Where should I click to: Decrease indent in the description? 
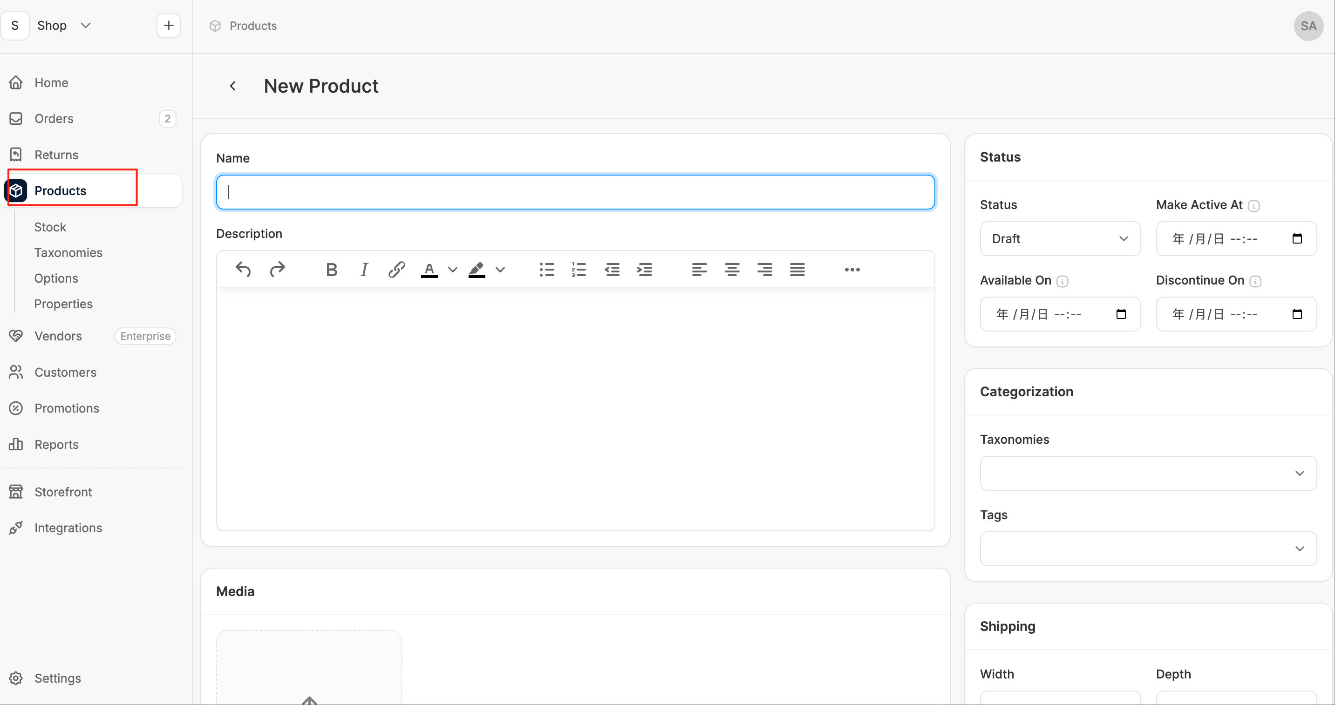click(612, 269)
